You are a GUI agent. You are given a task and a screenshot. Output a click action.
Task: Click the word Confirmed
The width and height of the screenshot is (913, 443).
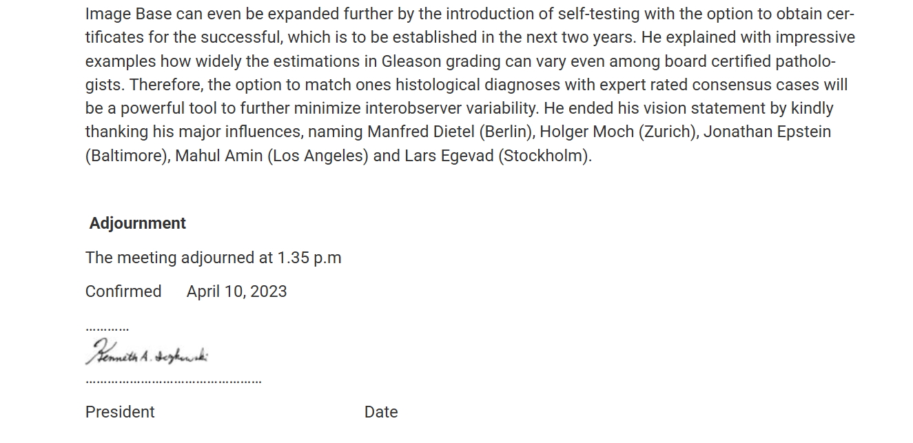tap(123, 291)
